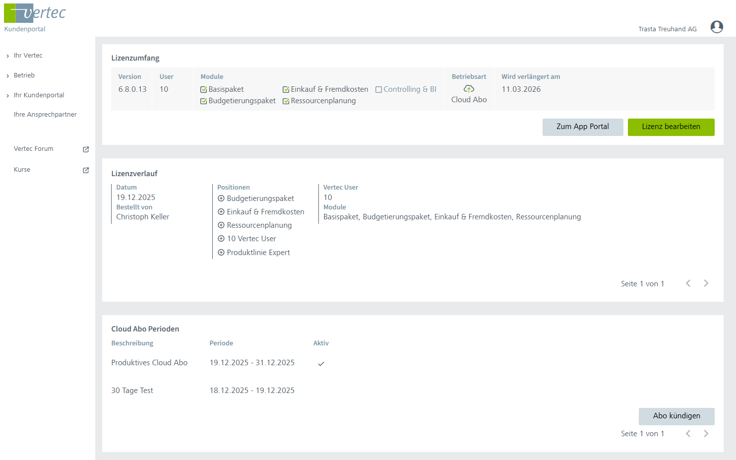Click the Cloud Abo cloud upload icon

(x=469, y=89)
